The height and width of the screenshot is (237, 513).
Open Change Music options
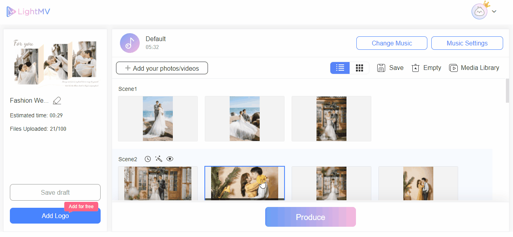coord(391,43)
